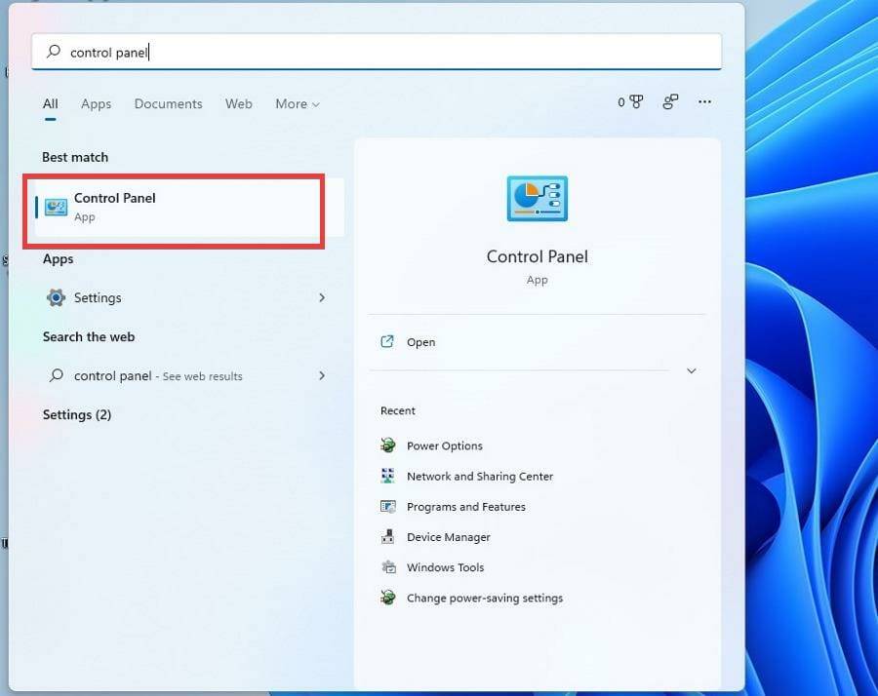Open Windows Tools
878x696 pixels.
coord(445,567)
